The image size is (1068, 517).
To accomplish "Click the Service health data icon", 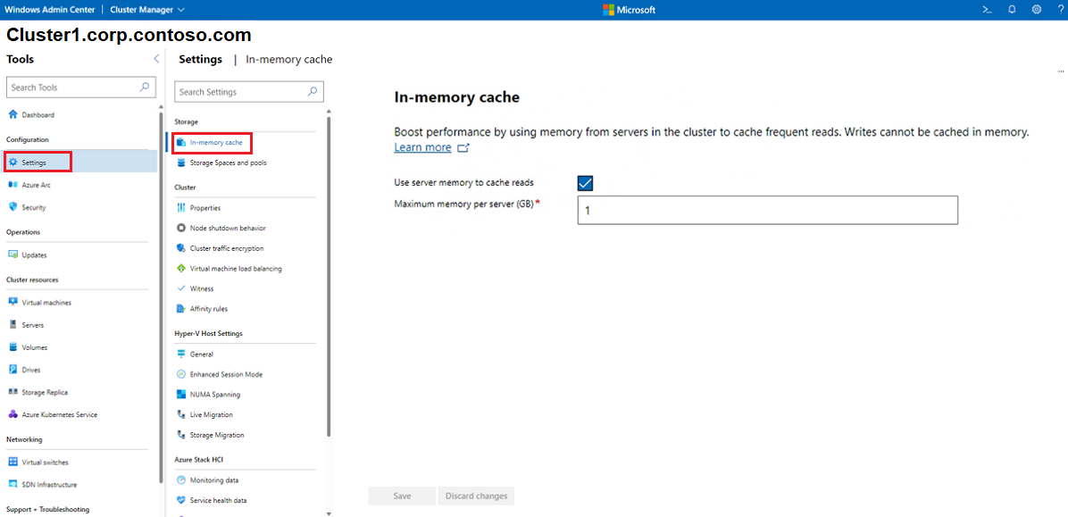I will pyautogui.click(x=180, y=500).
